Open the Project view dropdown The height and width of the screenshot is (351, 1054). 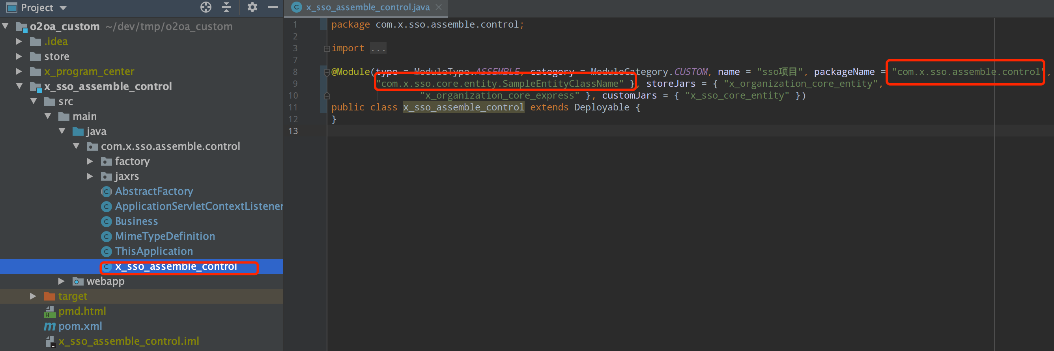(63, 8)
